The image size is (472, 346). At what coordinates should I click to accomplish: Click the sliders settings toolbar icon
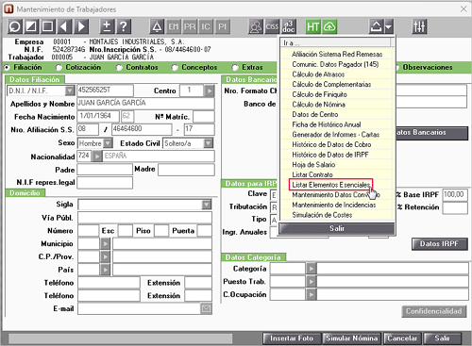click(419, 26)
